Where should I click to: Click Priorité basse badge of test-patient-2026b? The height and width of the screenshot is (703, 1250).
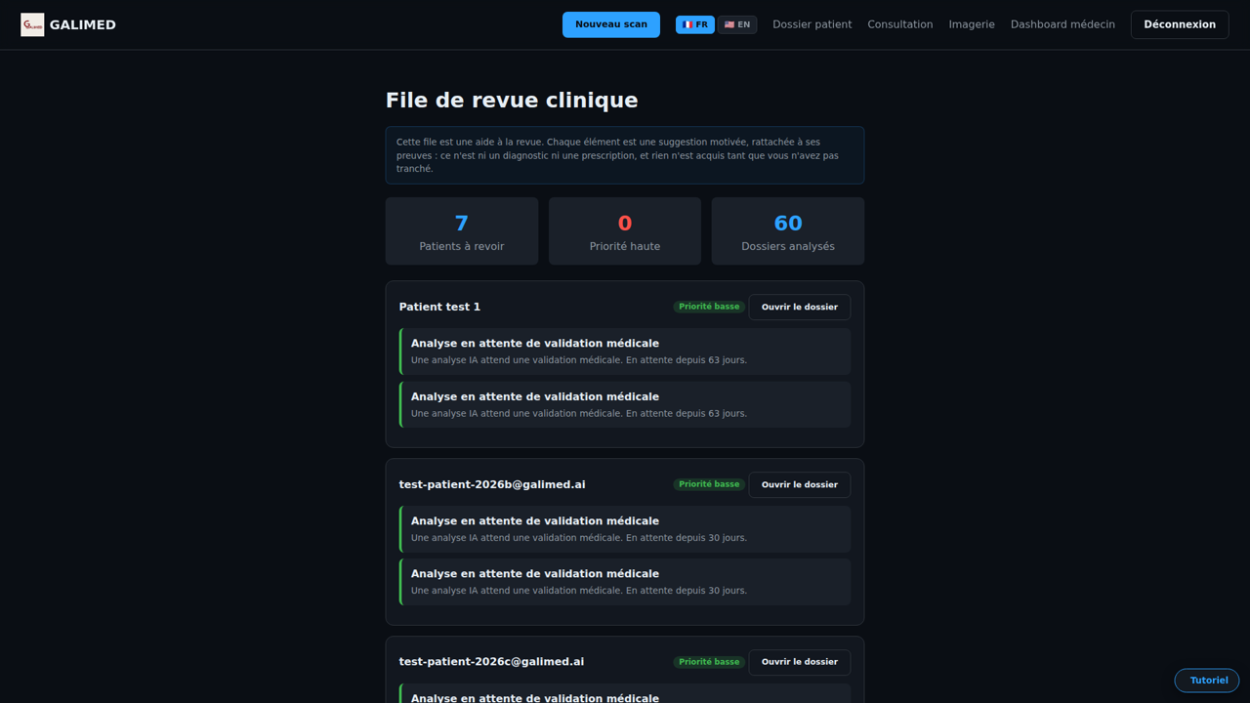(709, 484)
